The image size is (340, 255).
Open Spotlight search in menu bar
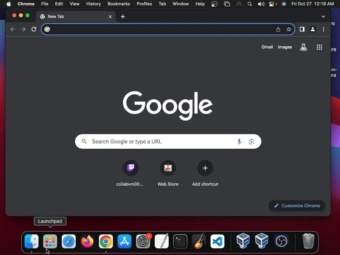pyautogui.click(x=250, y=4)
